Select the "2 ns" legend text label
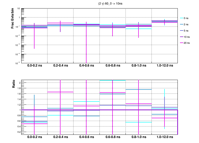 186,24
